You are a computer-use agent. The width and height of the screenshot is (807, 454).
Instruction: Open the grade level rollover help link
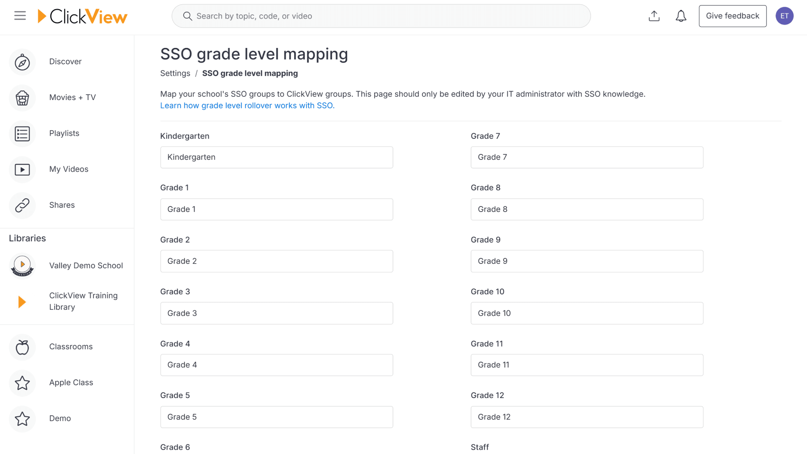pos(247,106)
